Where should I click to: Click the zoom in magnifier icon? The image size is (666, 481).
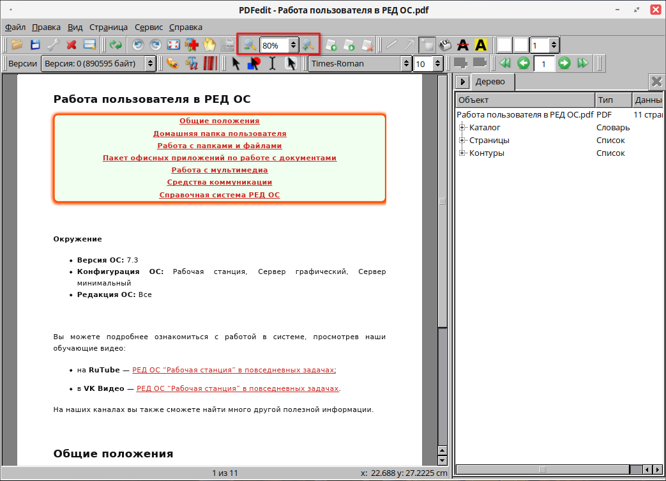(309, 45)
